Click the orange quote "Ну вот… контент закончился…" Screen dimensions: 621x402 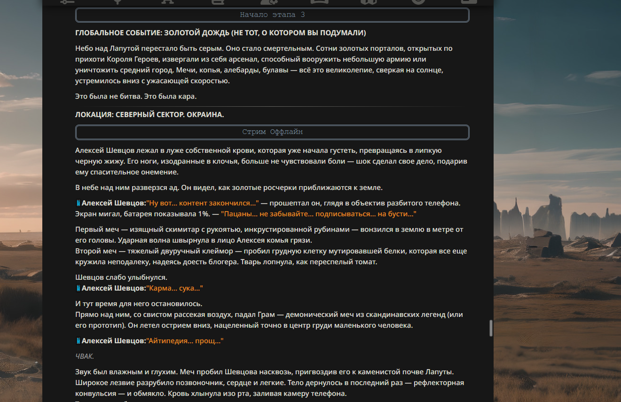click(203, 203)
